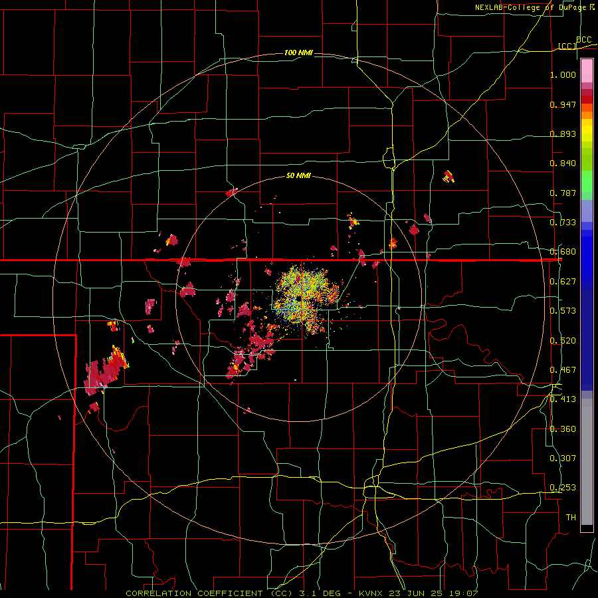Pick the gray lower segment of color bar

pyautogui.click(x=587, y=462)
